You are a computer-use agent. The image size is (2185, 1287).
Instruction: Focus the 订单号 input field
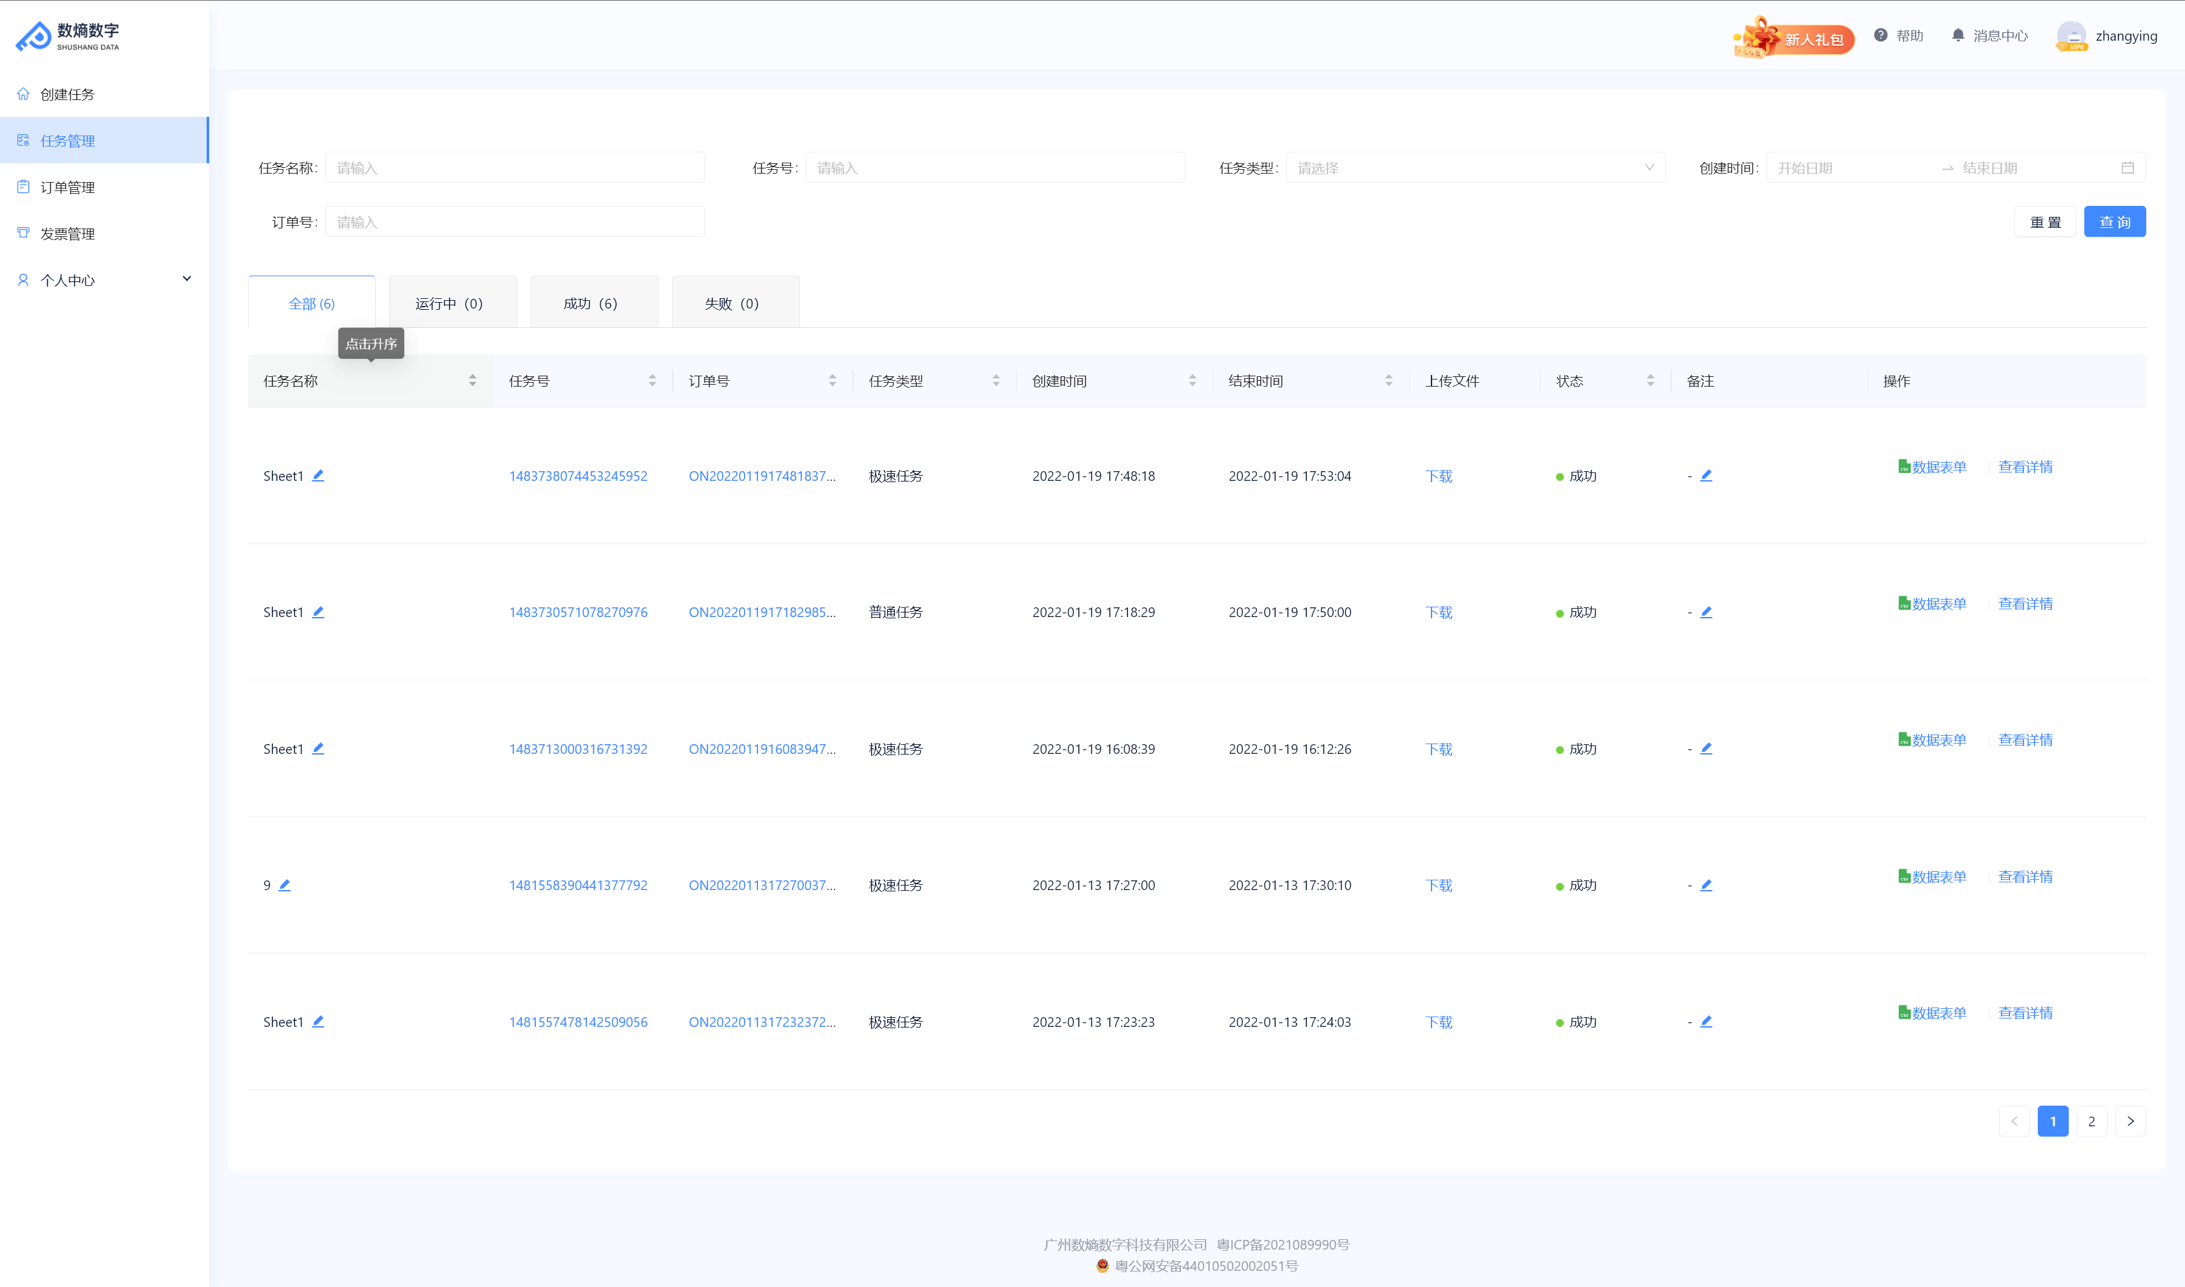tap(515, 222)
